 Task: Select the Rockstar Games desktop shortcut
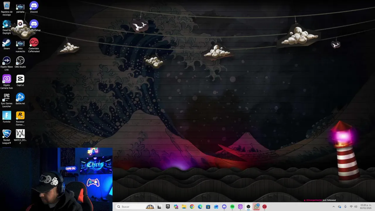coord(20,119)
